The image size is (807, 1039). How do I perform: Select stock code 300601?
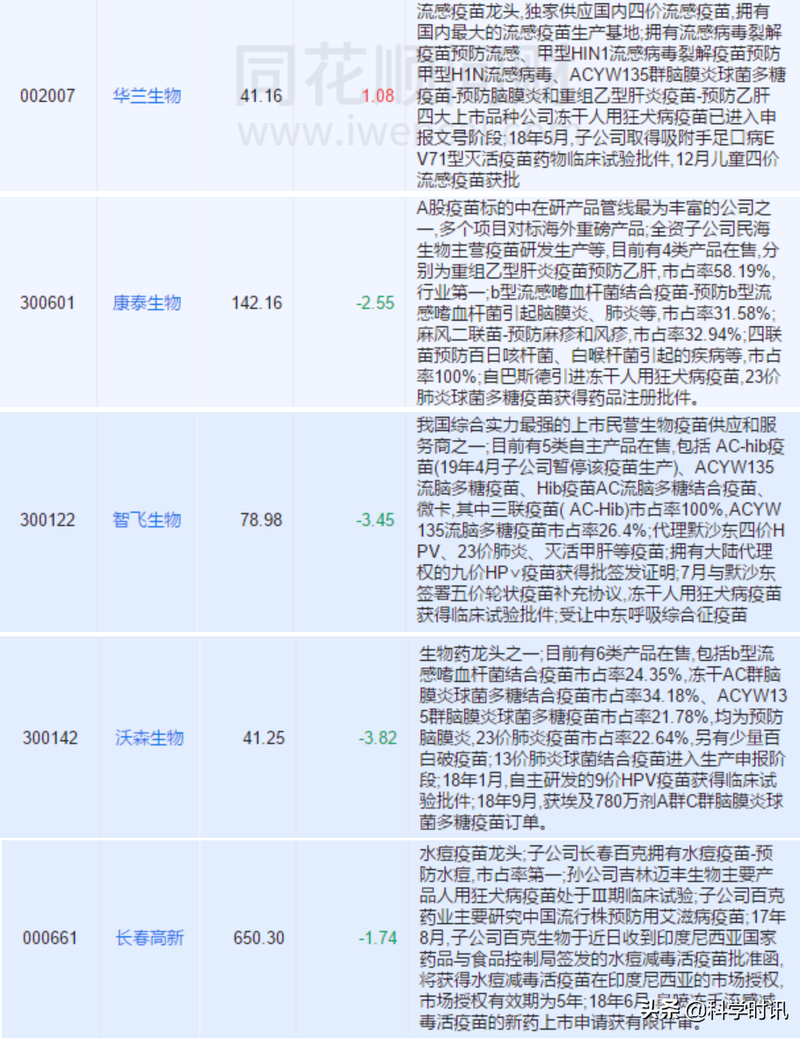[48, 303]
